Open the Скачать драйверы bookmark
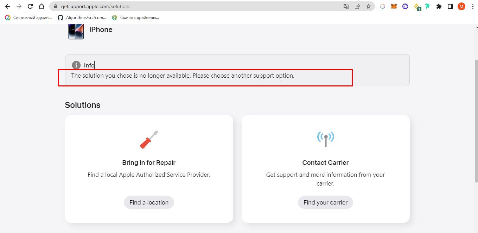Screen dimensions: 478x233 (135, 17)
